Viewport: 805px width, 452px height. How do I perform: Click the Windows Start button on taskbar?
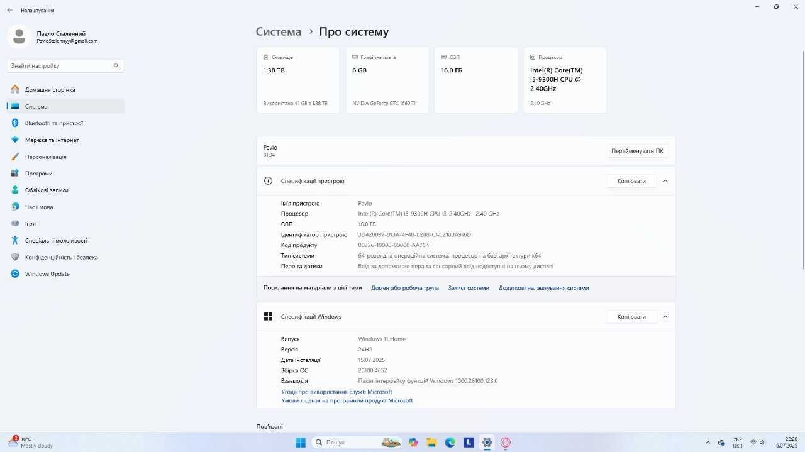click(x=301, y=443)
